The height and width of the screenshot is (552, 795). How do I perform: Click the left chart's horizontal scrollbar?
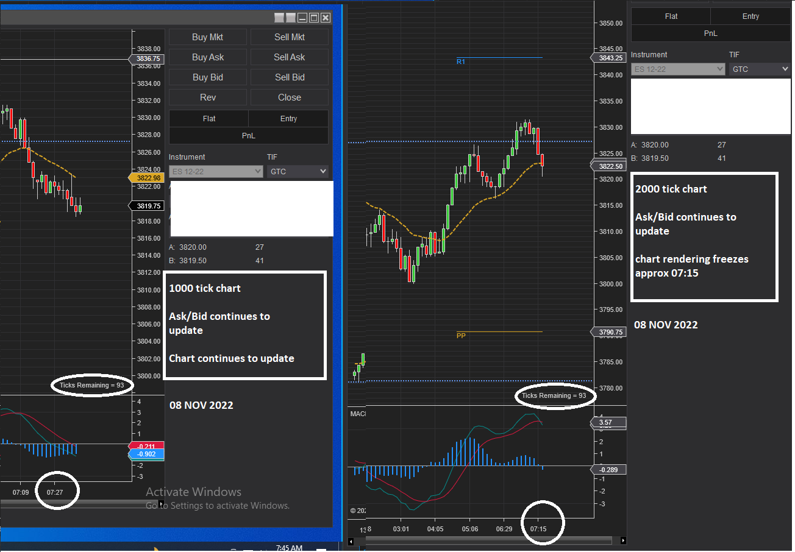79,504
